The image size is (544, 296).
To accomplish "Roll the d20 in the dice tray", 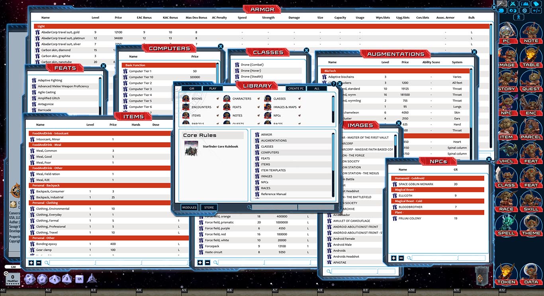I will (x=29, y=279).
